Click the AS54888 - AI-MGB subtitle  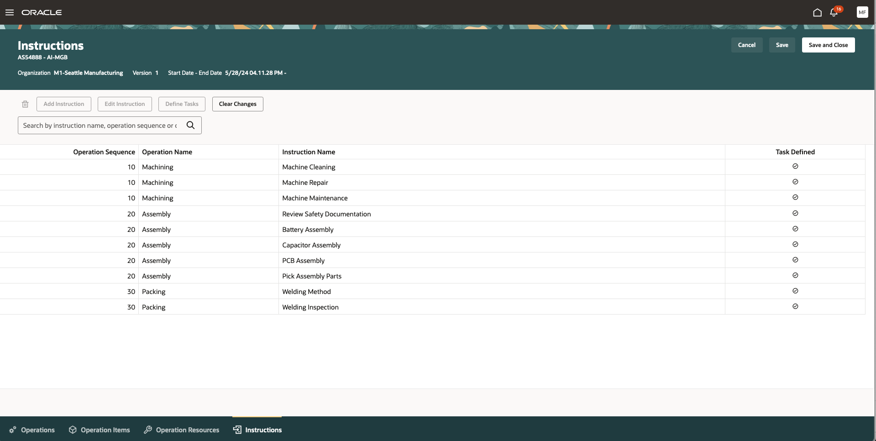(x=42, y=58)
